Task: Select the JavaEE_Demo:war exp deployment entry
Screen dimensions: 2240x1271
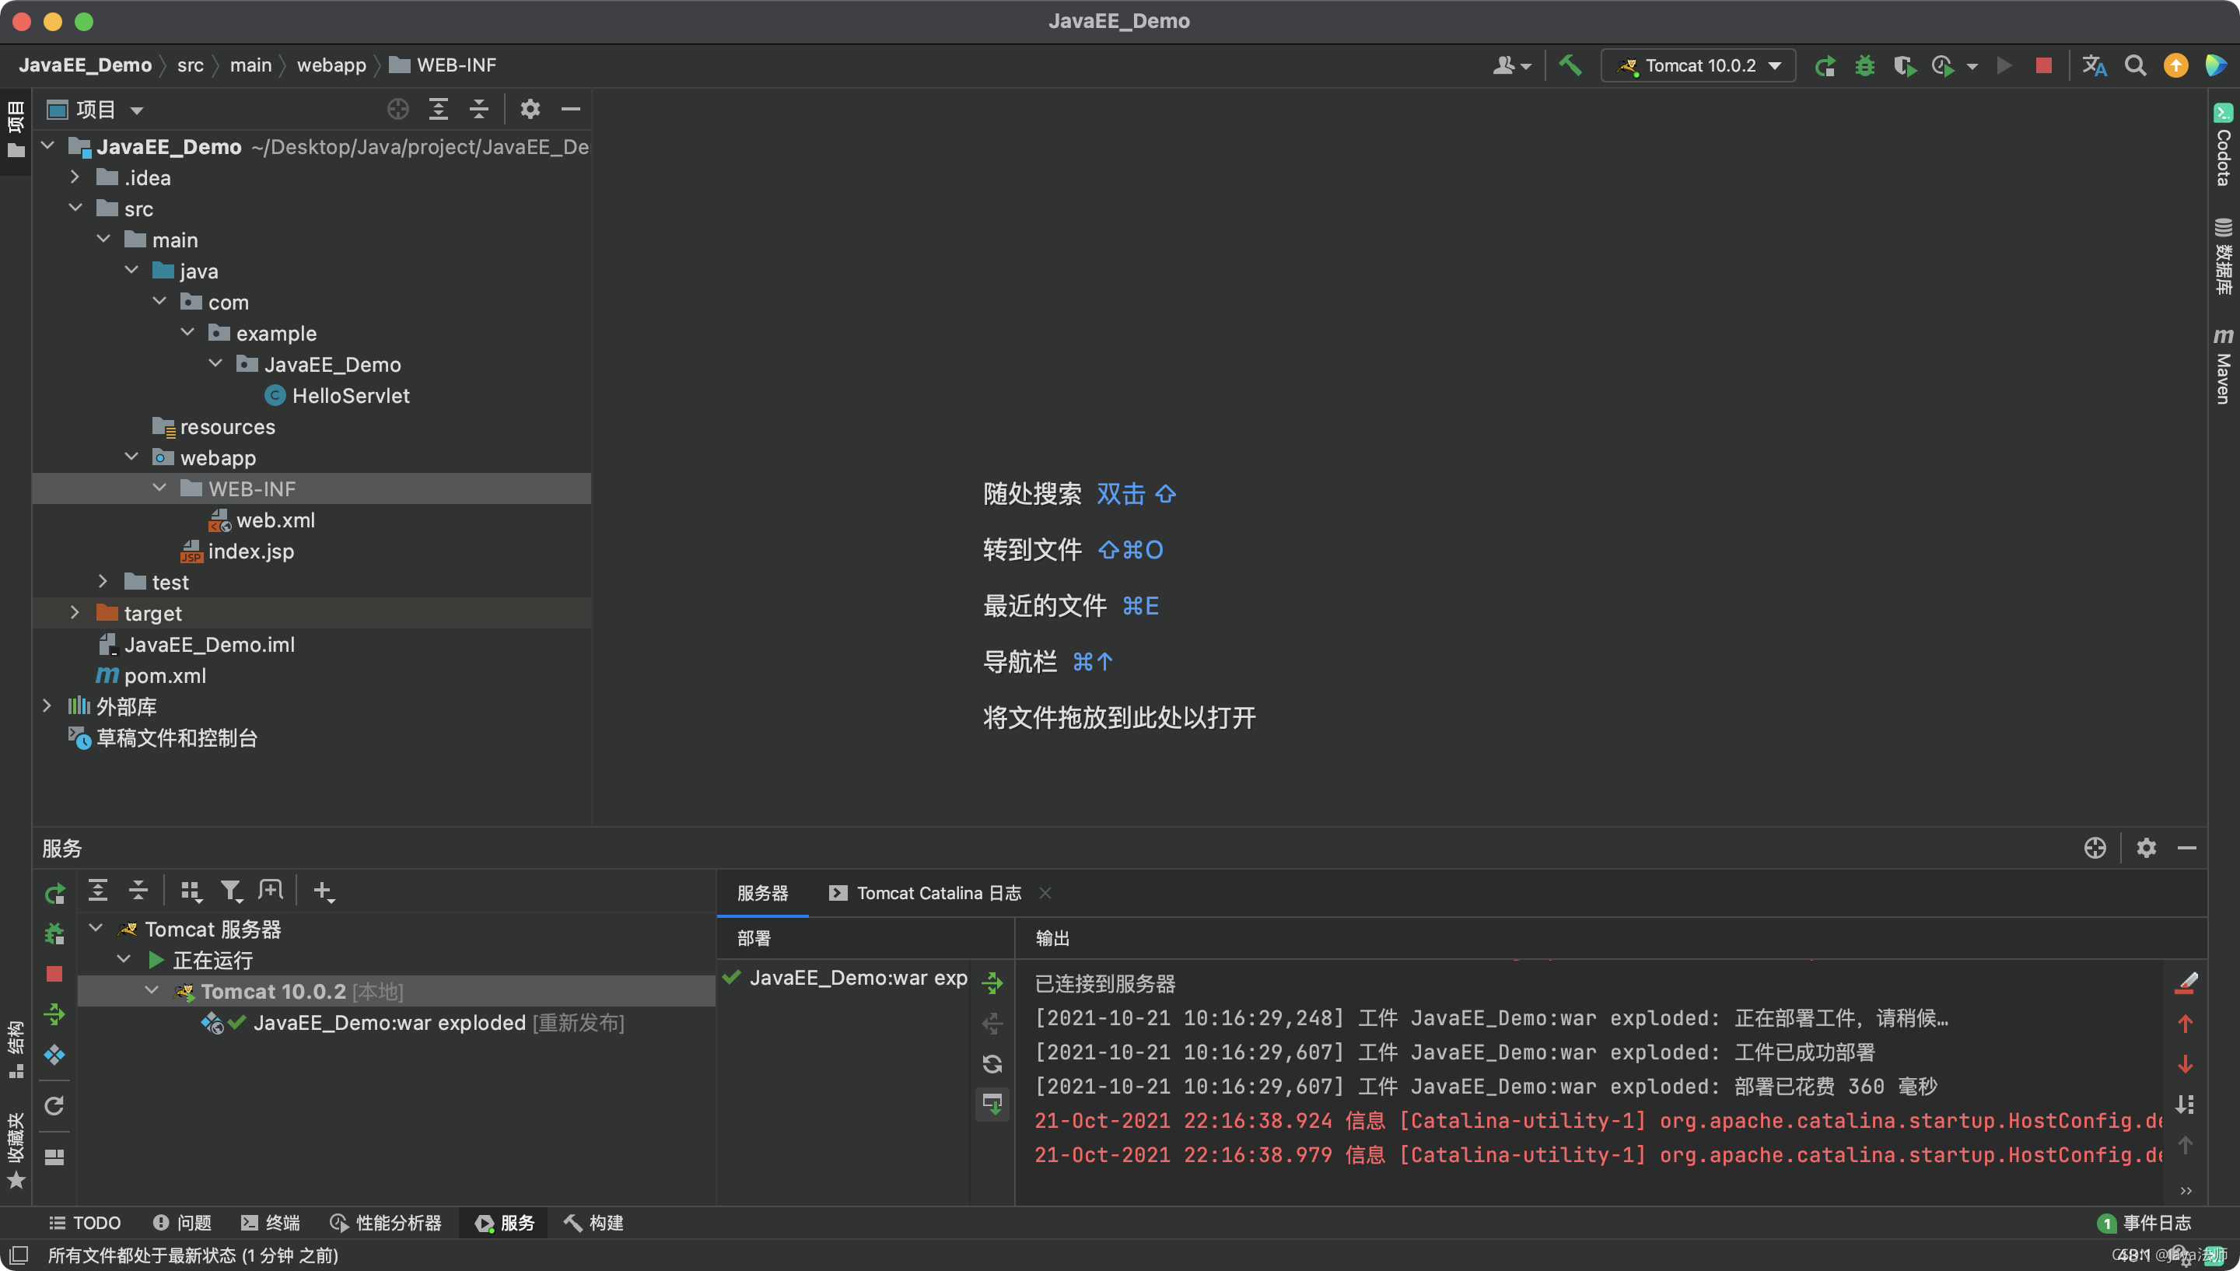Action: 858,978
